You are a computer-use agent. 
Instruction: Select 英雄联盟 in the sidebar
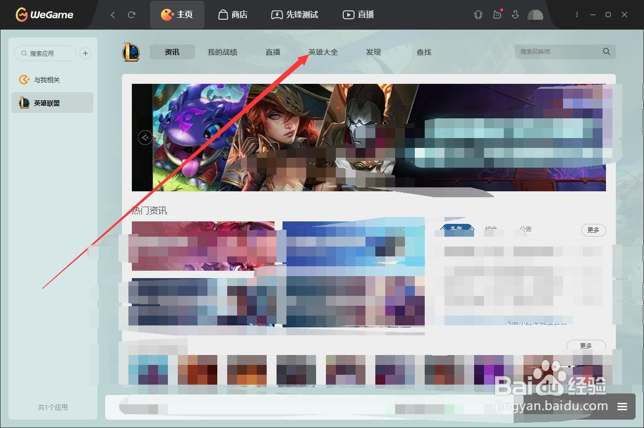click(52, 103)
